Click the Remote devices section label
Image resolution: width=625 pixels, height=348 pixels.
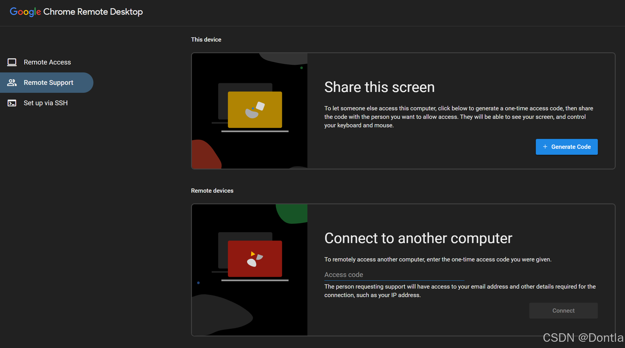[212, 191]
